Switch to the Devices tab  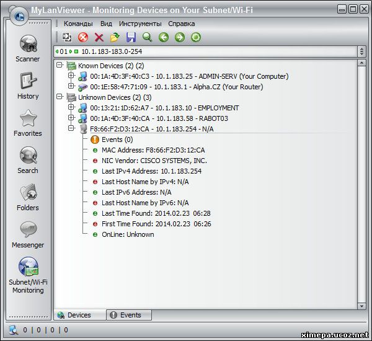80,315
